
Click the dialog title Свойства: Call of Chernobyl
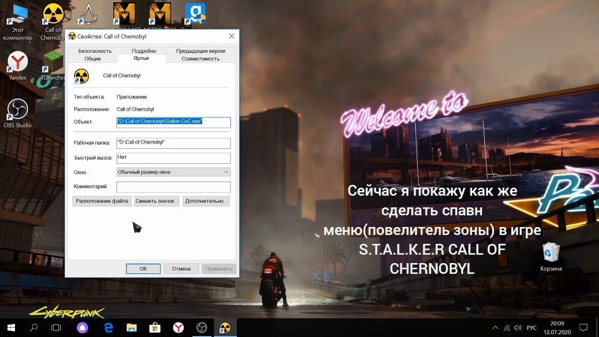112,37
